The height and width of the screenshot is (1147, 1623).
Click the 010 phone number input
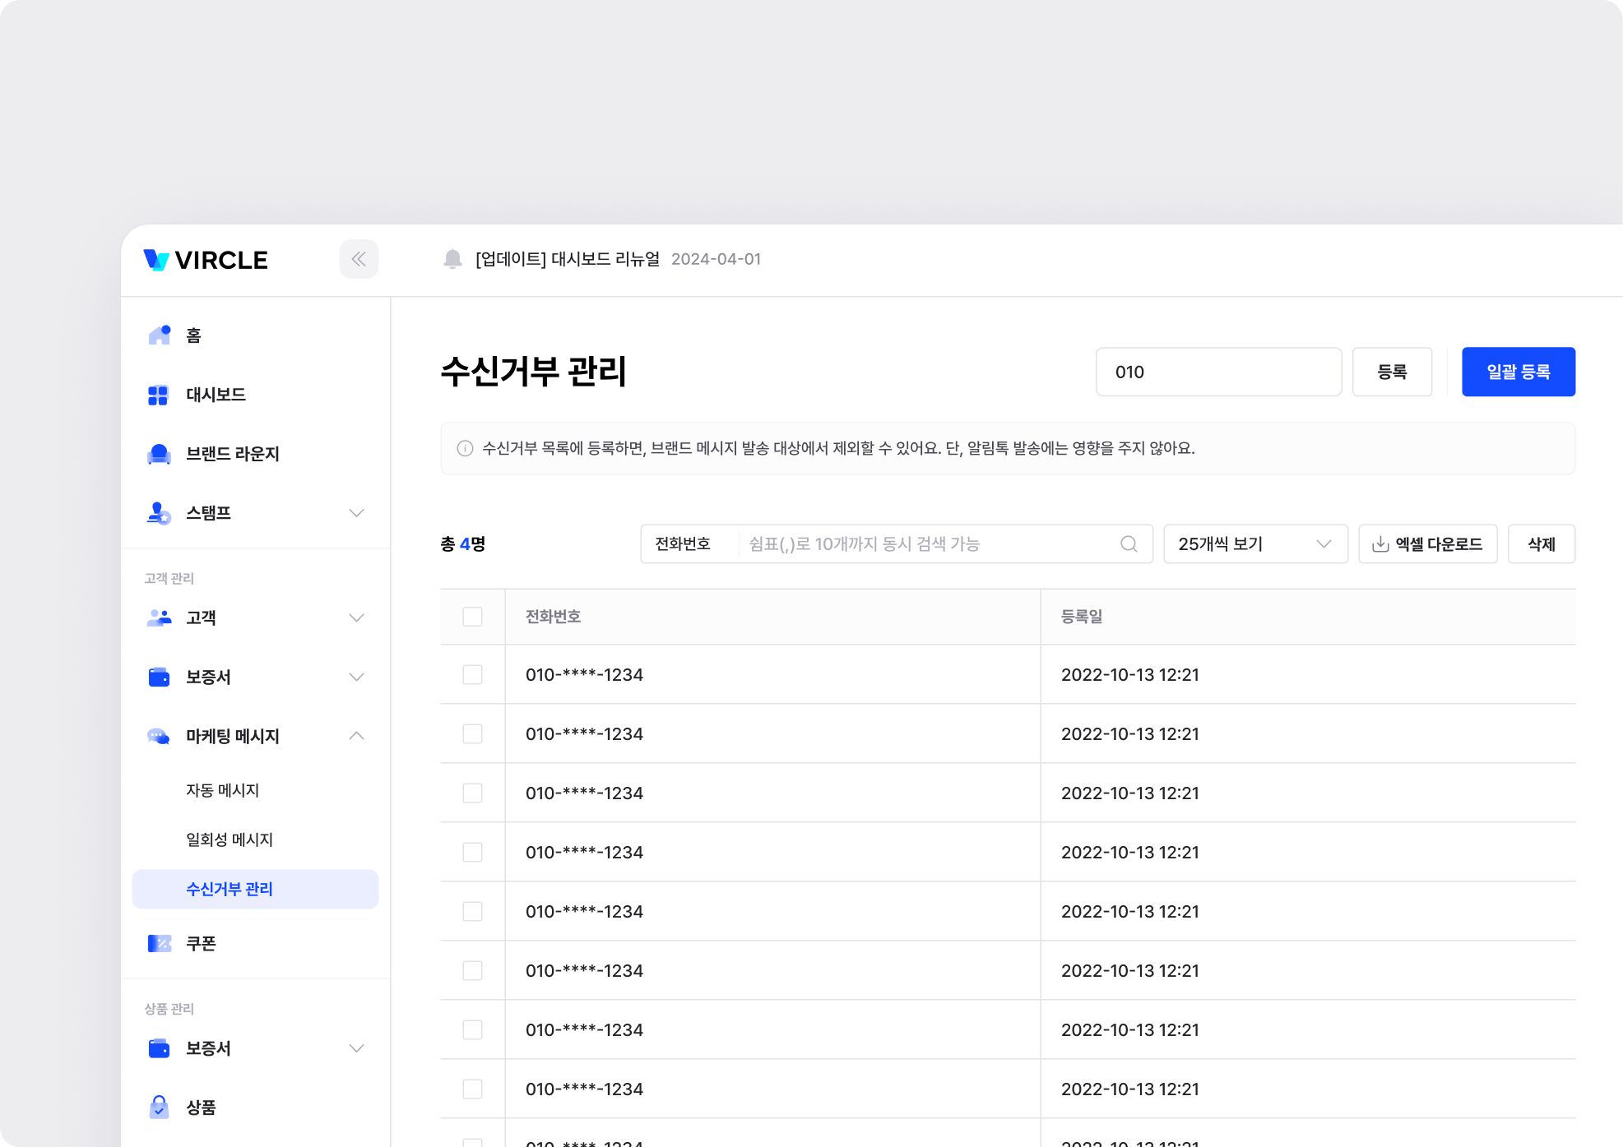tap(1217, 372)
